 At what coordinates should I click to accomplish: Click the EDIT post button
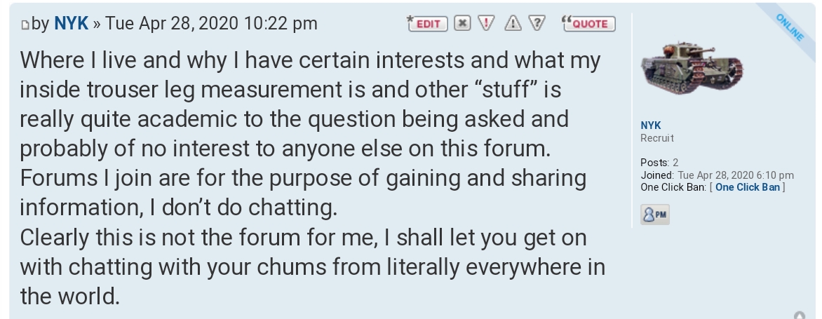point(426,23)
